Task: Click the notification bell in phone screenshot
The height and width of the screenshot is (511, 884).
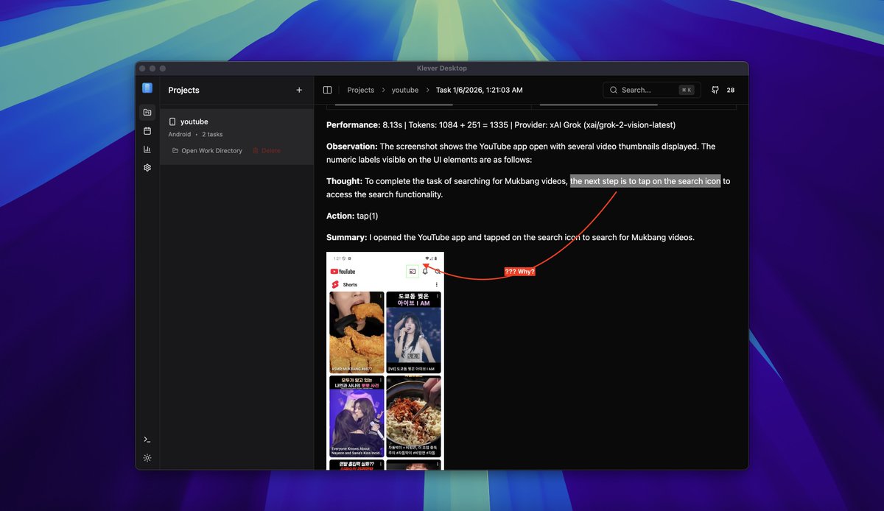Action: coord(425,272)
